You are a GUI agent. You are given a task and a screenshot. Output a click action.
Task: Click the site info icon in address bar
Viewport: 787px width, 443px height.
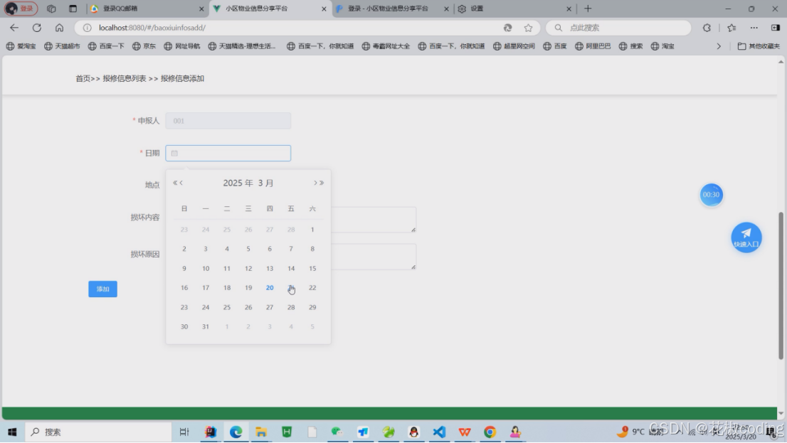[x=88, y=28]
